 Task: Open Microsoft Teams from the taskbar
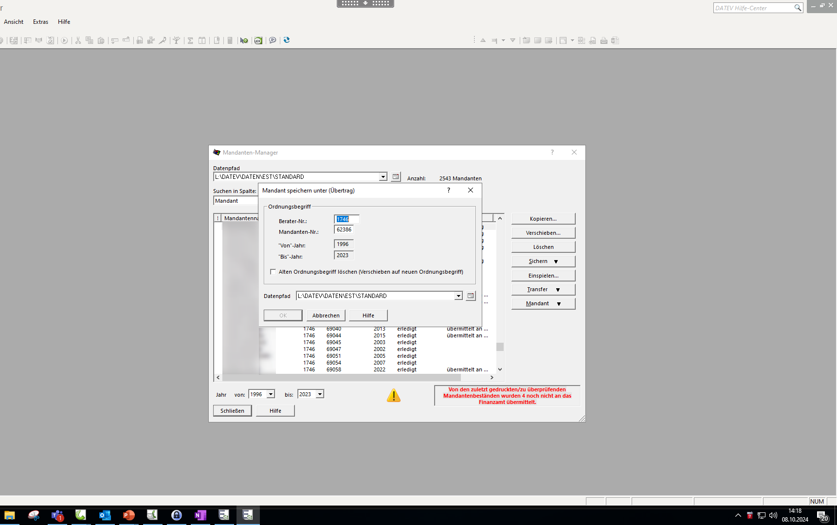pos(57,515)
